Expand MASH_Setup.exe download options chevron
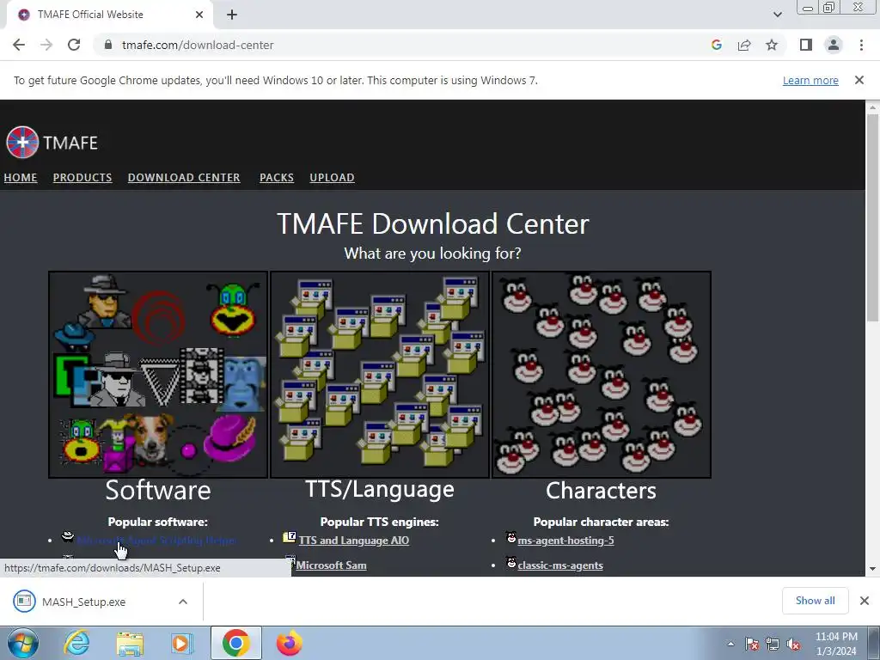The image size is (880, 660). point(183,602)
